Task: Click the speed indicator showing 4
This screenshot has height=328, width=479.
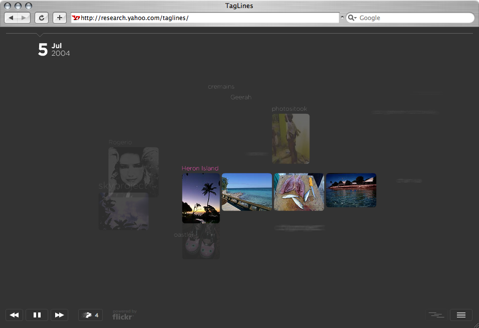Action: point(91,315)
